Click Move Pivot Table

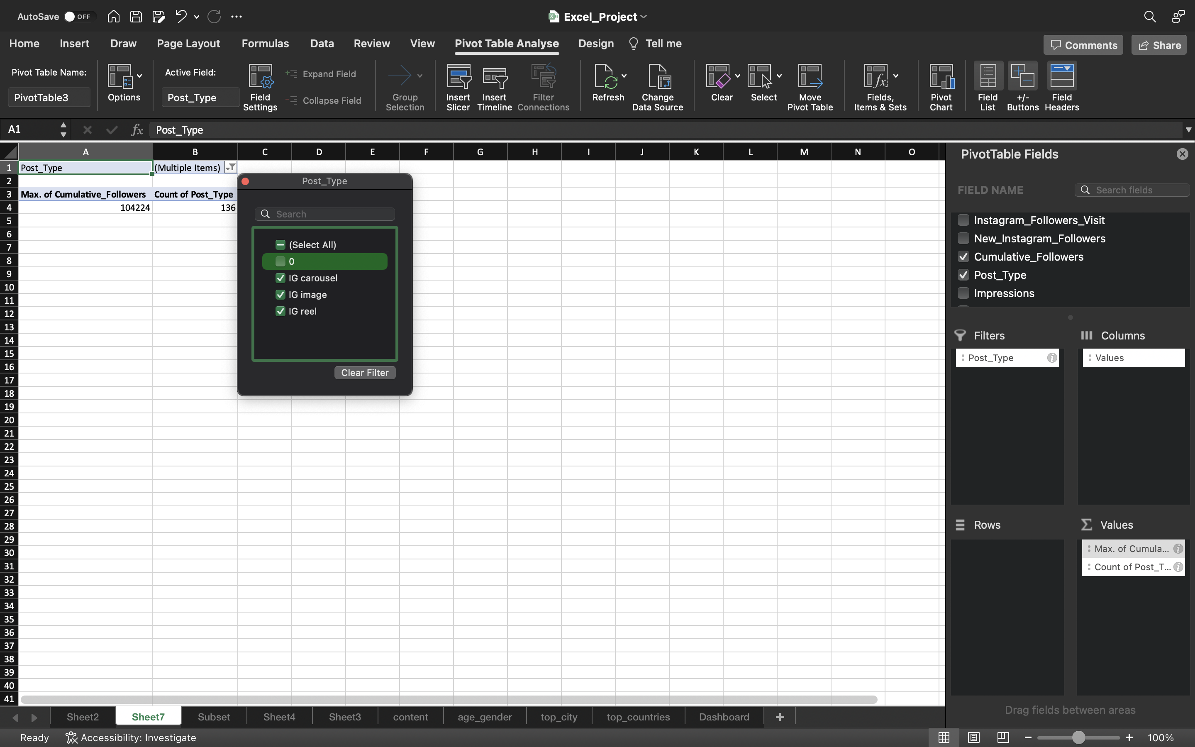point(810,88)
